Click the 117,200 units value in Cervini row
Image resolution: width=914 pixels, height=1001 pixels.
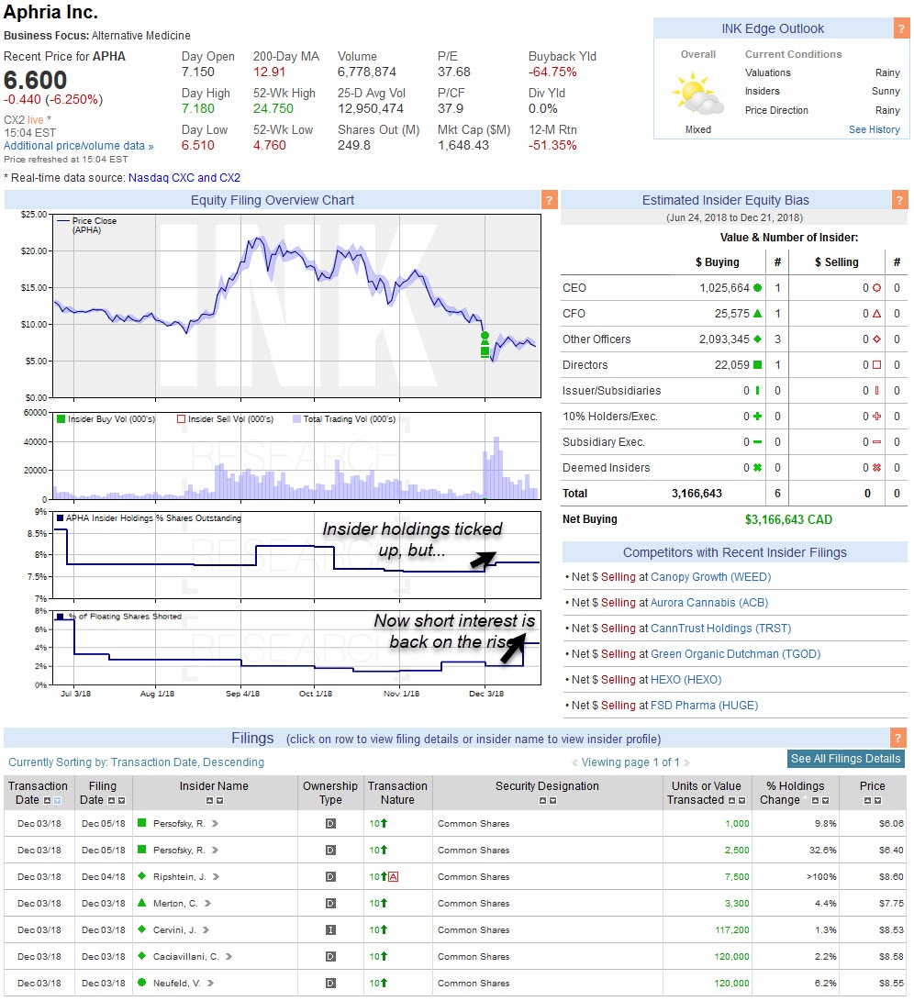pyautogui.click(x=732, y=930)
